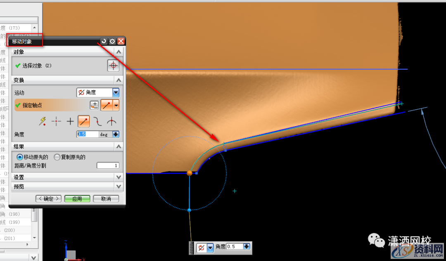Open dialog options gear icon
Screen dimensions: 446x261
[x=112, y=41]
